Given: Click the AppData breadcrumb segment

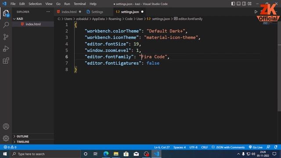Looking at the screenshot, I should tap(98, 19).
